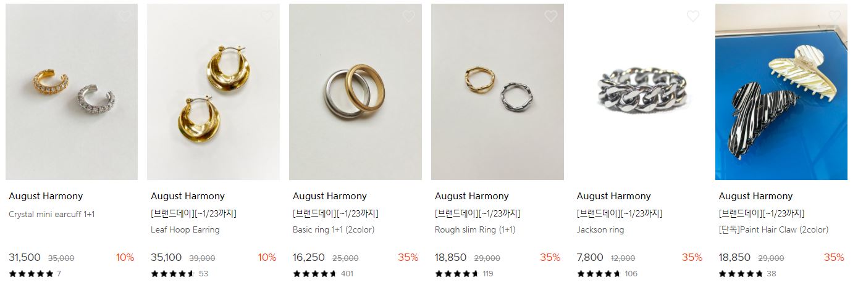This screenshot has width=858, height=301.
Task: View the gold Leaf Hoop Earring image
Action: (x=214, y=92)
